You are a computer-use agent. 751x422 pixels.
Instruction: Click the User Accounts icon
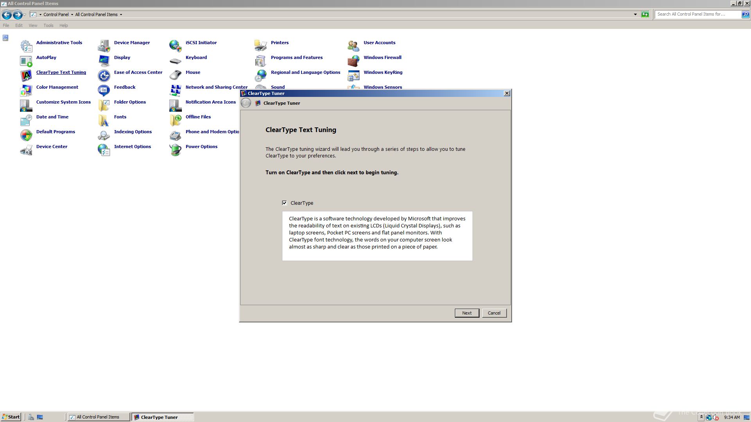[354, 46]
